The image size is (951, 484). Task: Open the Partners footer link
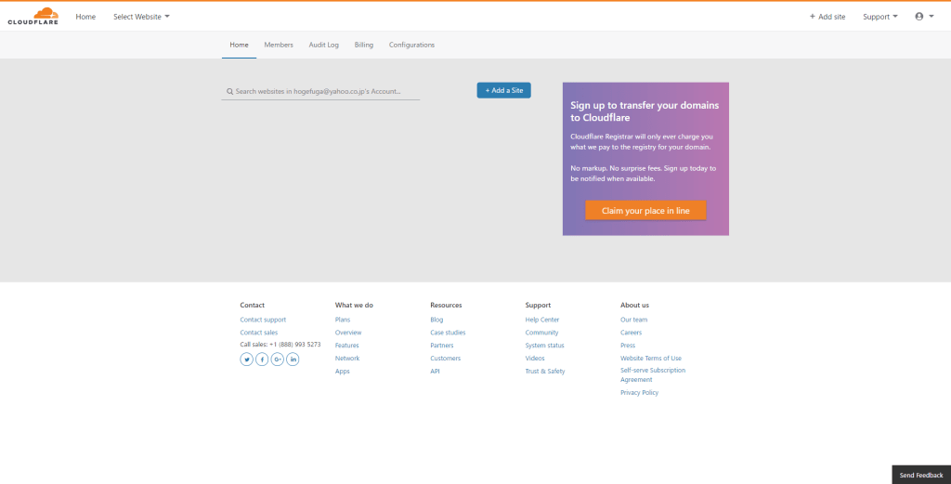[x=442, y=345]
